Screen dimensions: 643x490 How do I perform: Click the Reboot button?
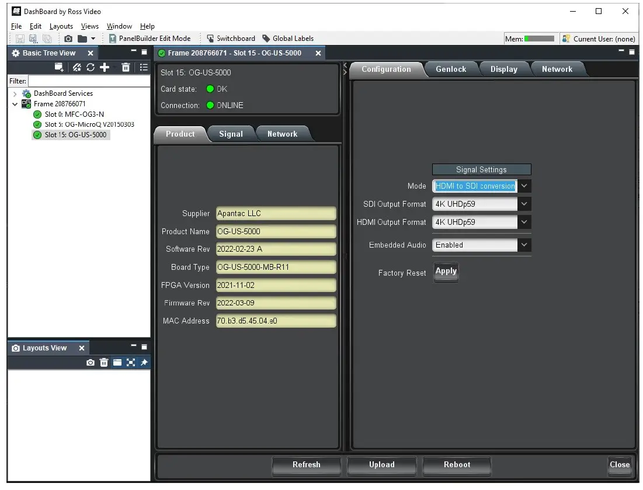coord(457,465)
